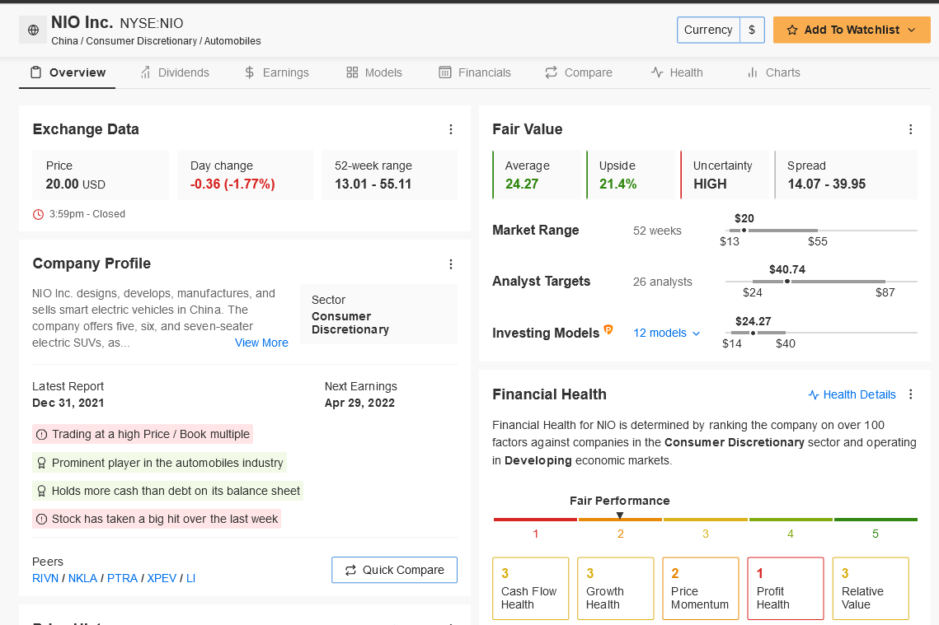Screen dimensions: 939x625
Task: Click the Health pulse icon
Action: pyautogui.click(x=657, y=72)
